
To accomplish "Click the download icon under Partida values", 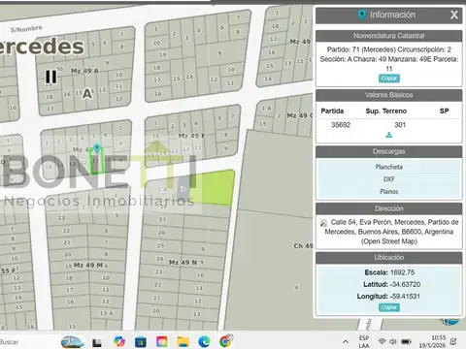I will tap(389, 135).
